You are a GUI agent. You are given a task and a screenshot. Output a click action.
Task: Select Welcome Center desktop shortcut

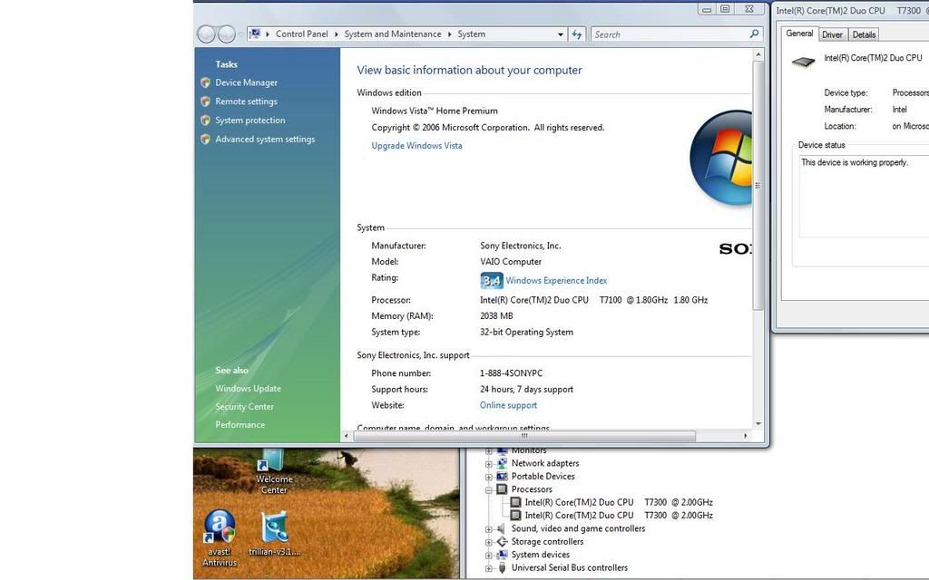[274, 471]
